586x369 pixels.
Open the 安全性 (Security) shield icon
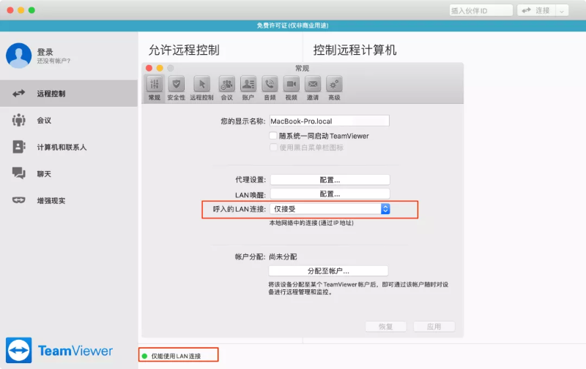(x=176, y=84)
